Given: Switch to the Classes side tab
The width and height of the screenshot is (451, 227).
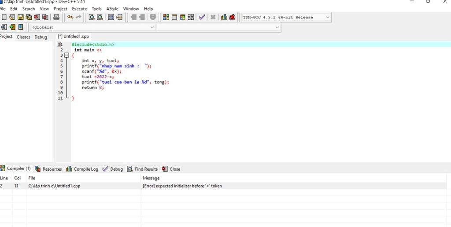Looking at the screenshot, I should coord(23,37).
